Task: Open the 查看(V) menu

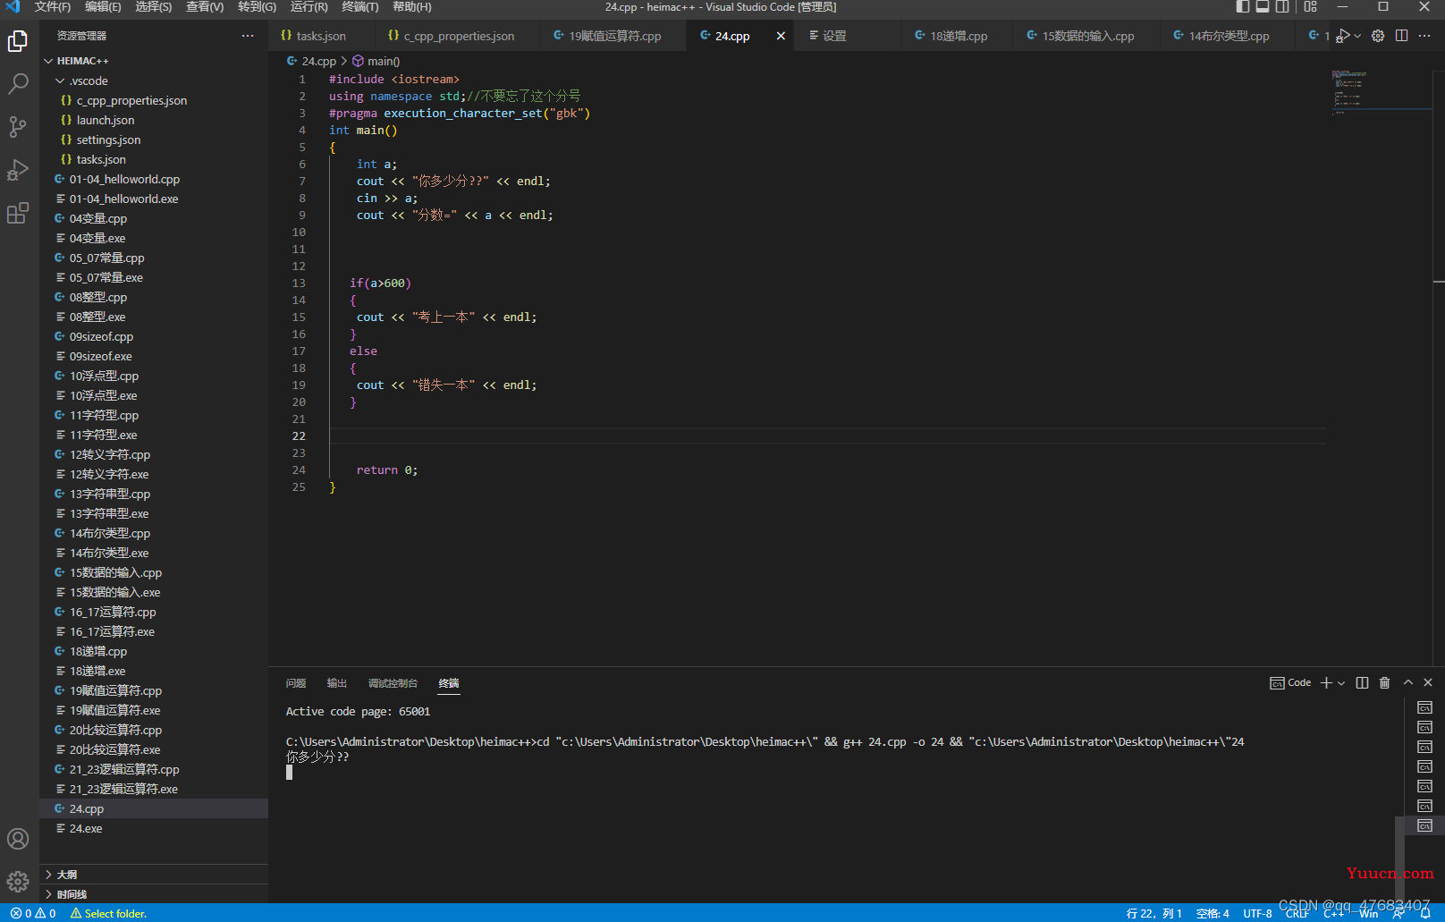Action: (205, 7)
